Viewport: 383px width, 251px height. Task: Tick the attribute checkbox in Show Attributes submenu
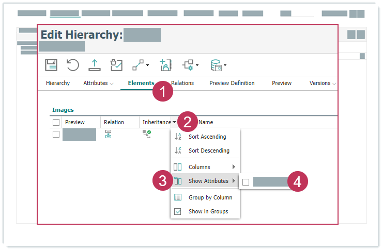point(246,181)
